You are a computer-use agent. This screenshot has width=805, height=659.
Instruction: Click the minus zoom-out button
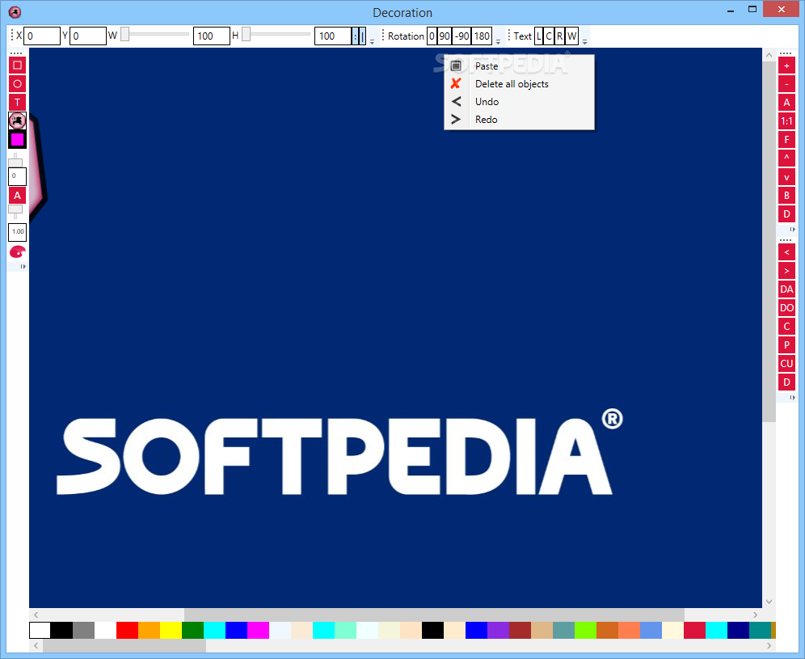click(786, 84)
